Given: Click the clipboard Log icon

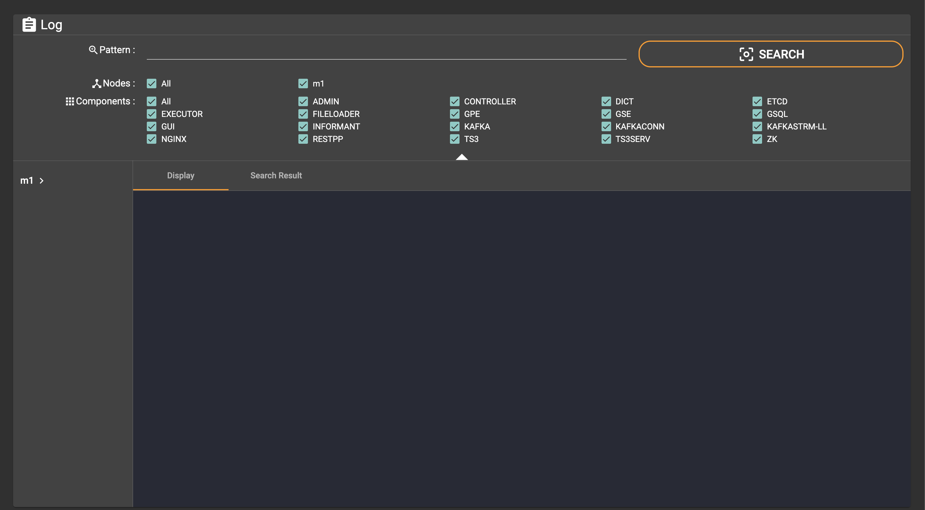Looking at the screenshot, I should click(x=29, y=24).
